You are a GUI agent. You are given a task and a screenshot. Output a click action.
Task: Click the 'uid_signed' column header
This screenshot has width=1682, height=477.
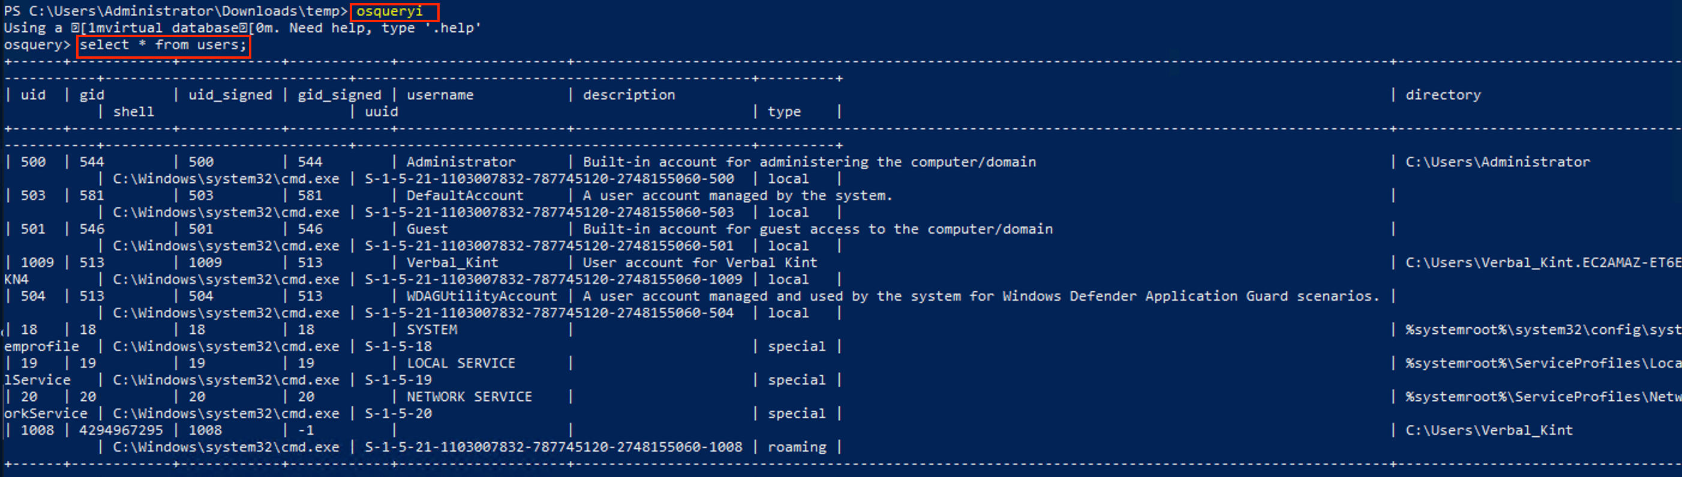click(230, 95)
